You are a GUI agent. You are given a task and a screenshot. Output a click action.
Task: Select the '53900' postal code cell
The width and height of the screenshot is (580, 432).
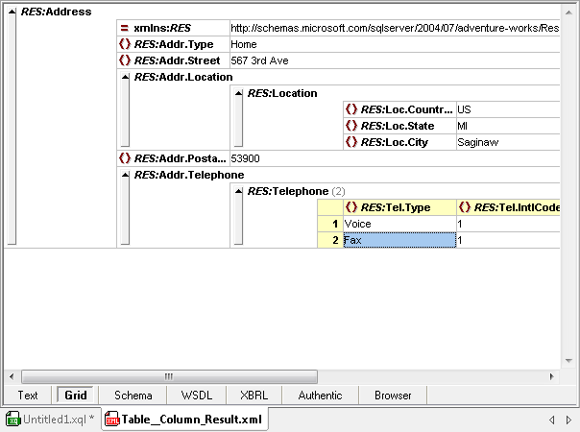point(395,158)
